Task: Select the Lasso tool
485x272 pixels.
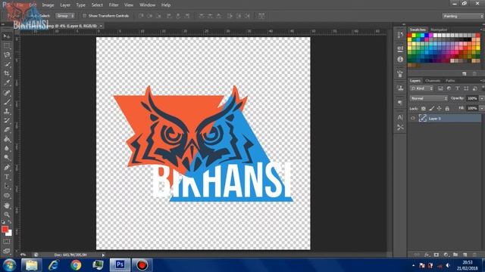Action: tap(7, 55)
